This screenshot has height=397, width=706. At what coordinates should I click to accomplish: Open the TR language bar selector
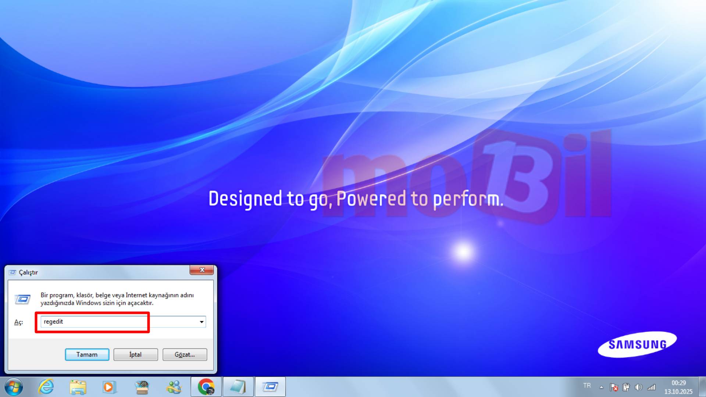click(587, 386)
